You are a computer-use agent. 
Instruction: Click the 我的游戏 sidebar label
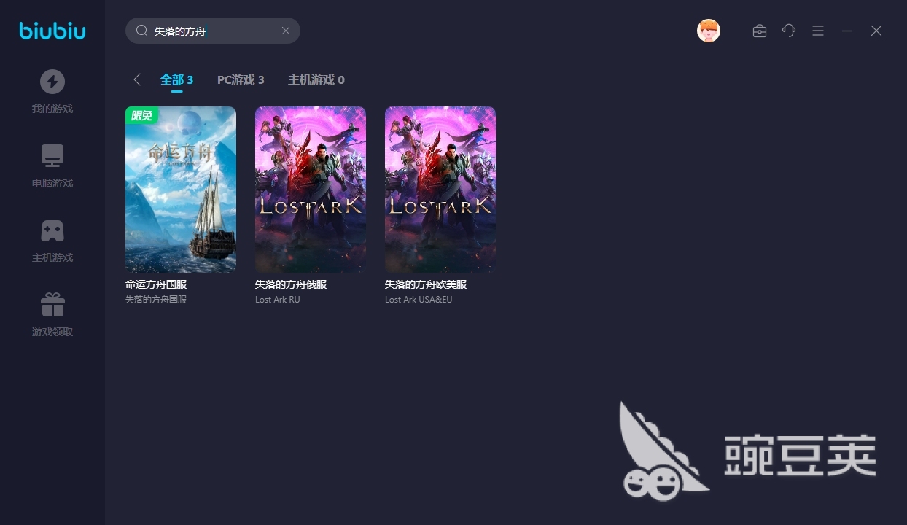tap(52, 109)
